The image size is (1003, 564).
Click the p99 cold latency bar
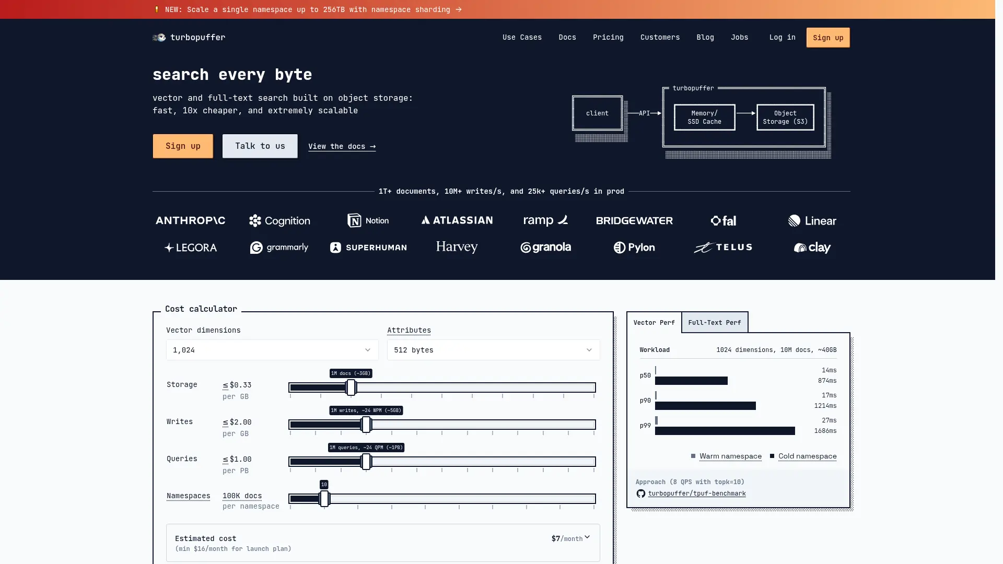click(x=725, y=431)
